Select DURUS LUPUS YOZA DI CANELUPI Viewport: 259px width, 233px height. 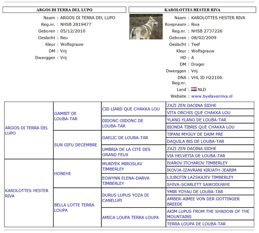click(x=125, y=198)
